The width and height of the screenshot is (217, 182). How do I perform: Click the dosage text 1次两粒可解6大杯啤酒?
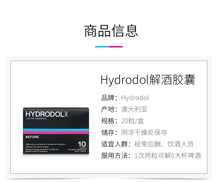tap(168, 156)
